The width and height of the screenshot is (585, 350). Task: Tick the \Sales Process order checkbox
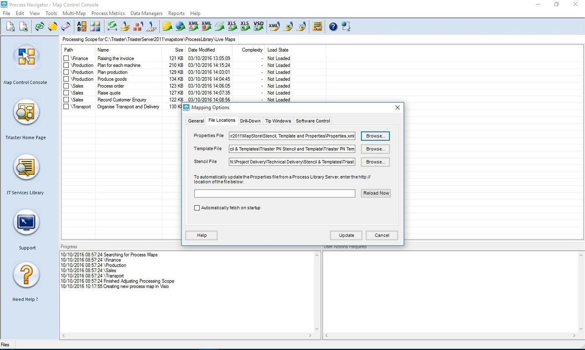[x=66, y=85]
